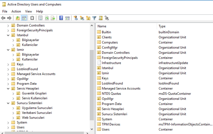The width and height of the screenshot is (213, 134).
Task: Select ForeignSecurityPrincipals in the tree
Action: pos(34,30)
